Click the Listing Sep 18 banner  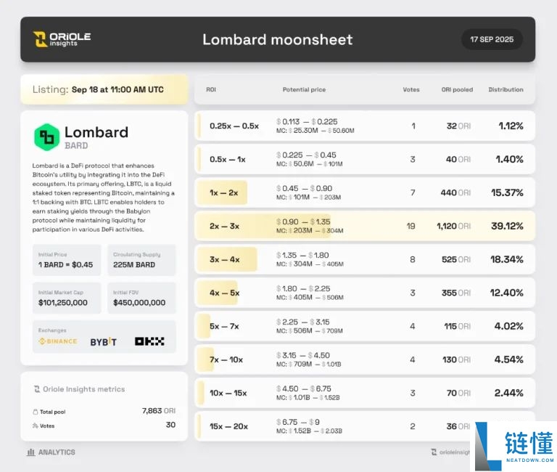click(x=104, y=89)
